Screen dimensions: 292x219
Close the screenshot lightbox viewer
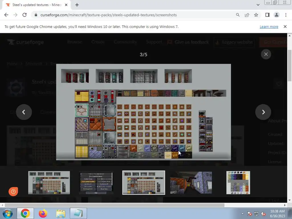(x=266, y=54)
